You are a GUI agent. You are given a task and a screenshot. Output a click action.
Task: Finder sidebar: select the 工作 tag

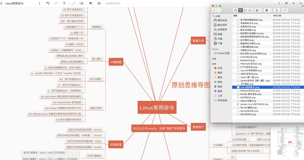click(218, 96)
